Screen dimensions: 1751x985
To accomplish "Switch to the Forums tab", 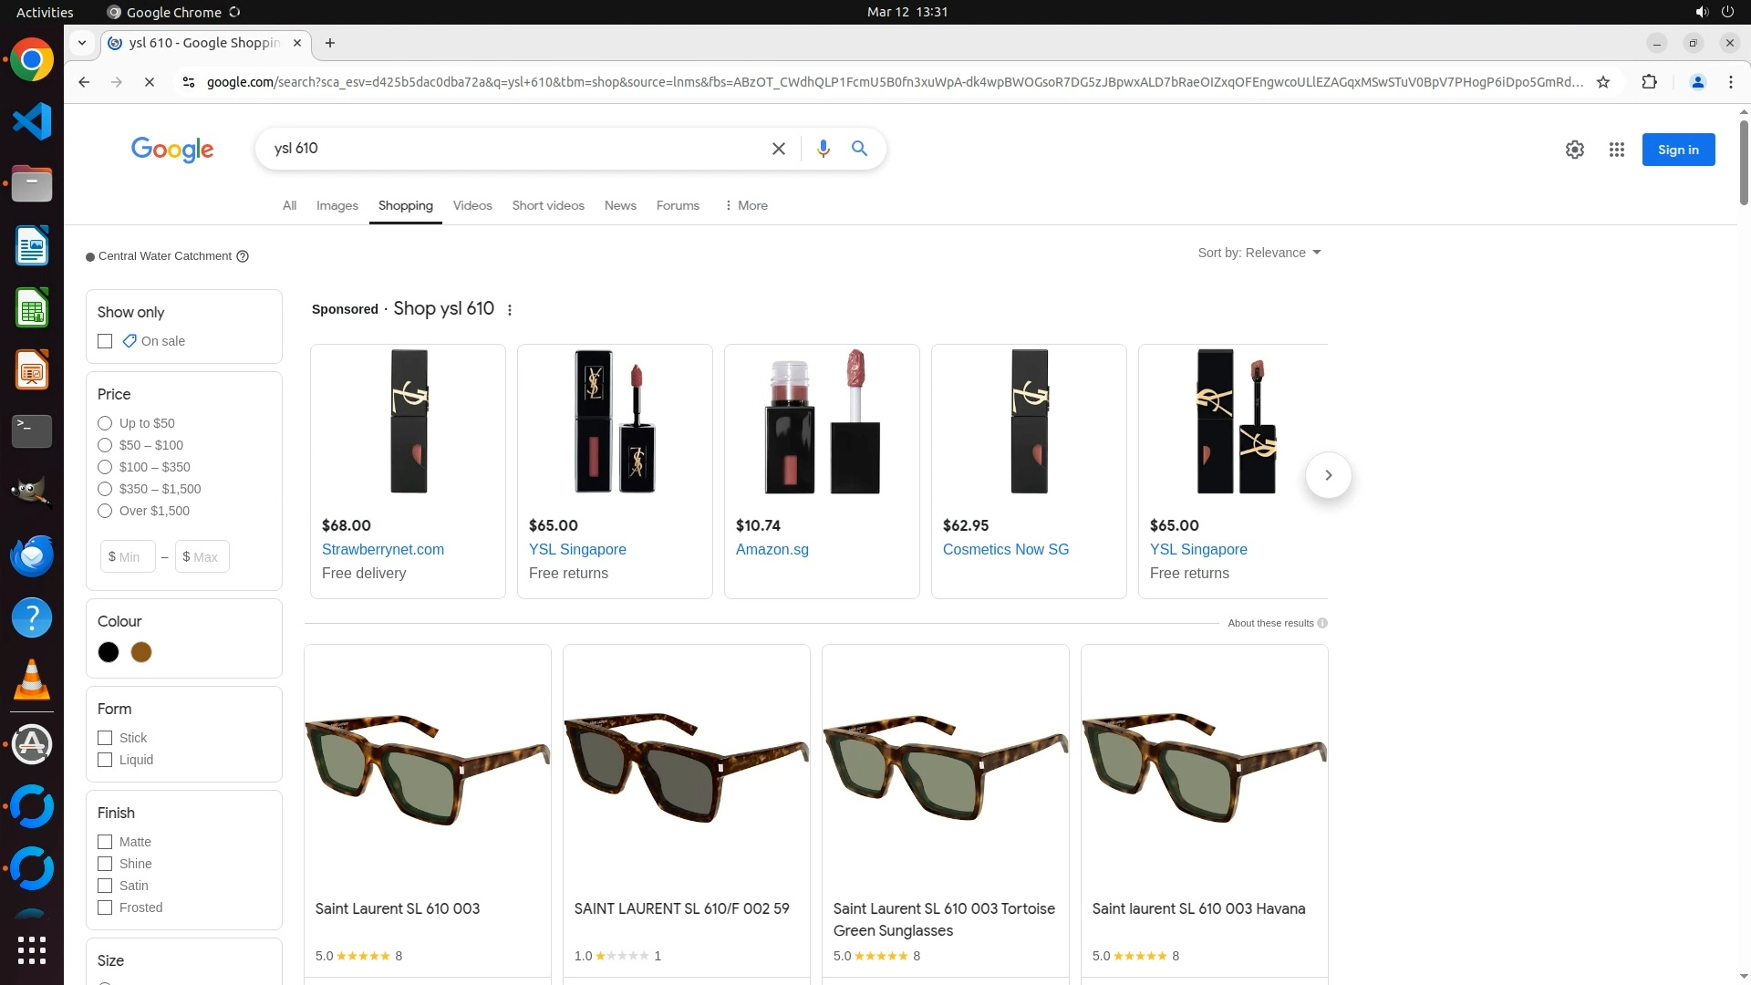I will [x=678, y=205].
